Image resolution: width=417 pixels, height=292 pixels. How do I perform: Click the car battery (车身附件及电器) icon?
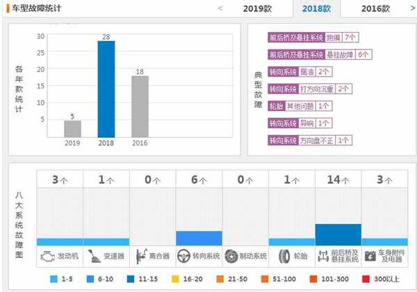[370, 257]
